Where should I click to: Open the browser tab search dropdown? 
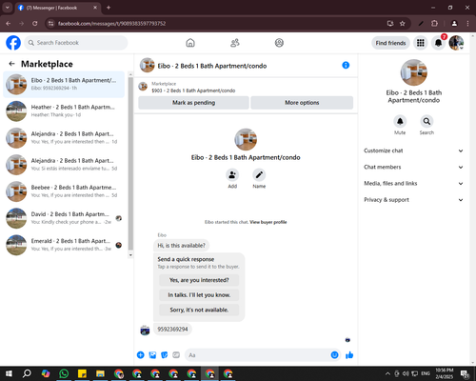(x=7, y=8)
